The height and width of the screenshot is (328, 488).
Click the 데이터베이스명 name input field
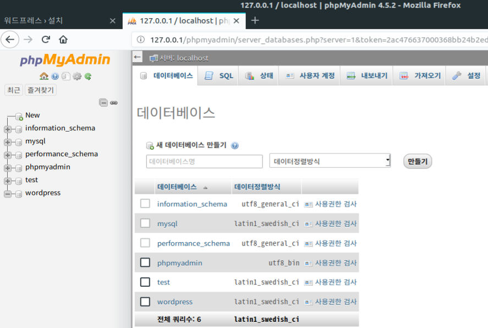205,161
